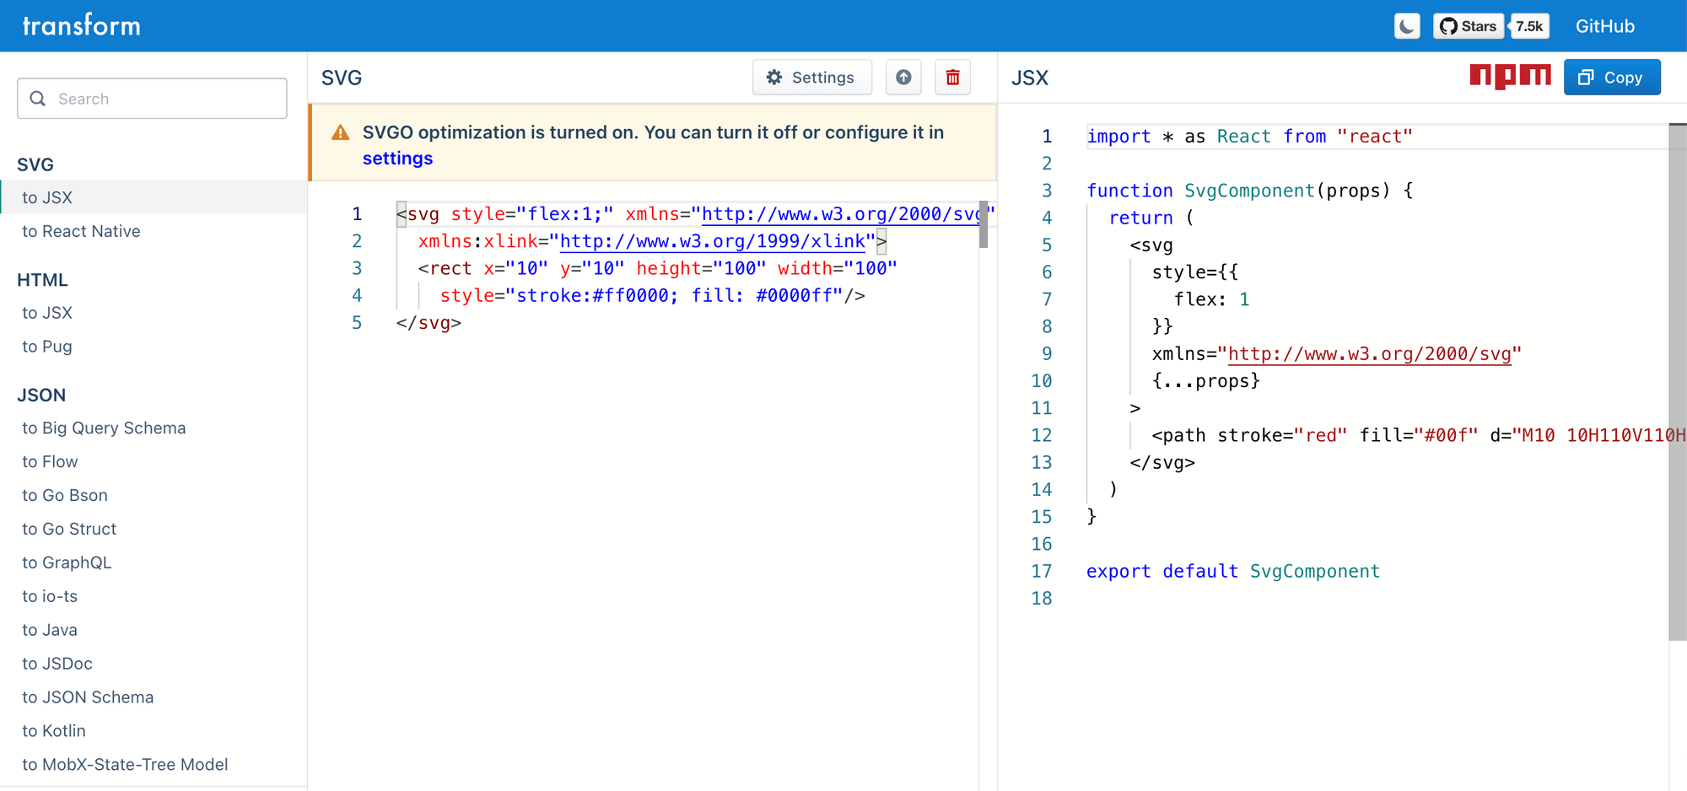Click the search magnifier icon
Image resolution: width=1687 pixels, height=791 pixels.
pos(38,99)
